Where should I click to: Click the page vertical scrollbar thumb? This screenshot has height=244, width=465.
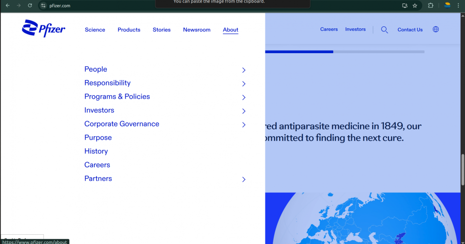[x=463, y=169]
